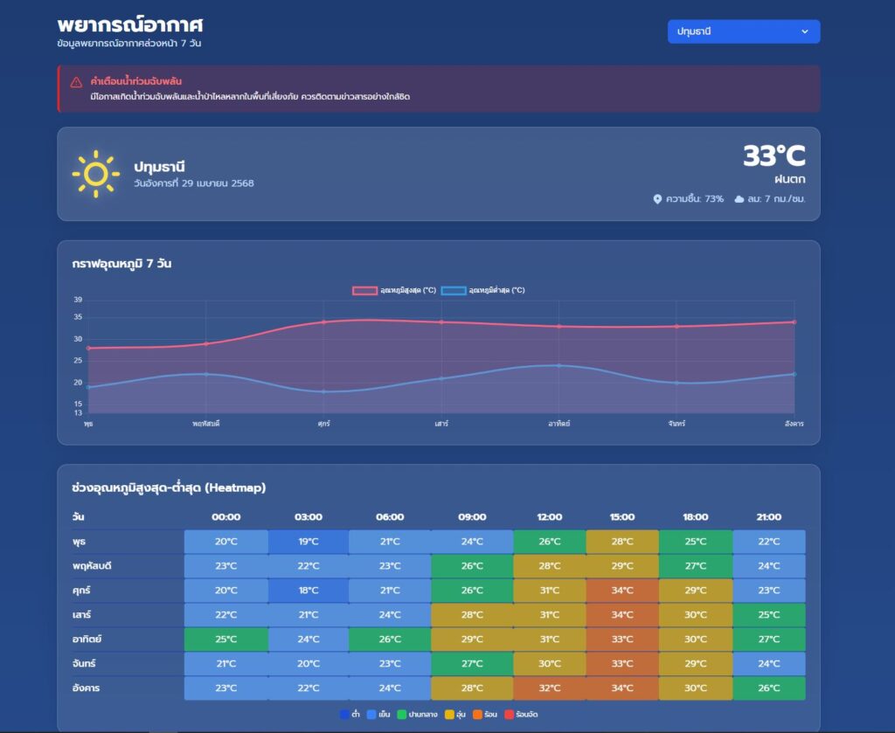Click the flash flood warning triangle icon

tap(76, 82)
